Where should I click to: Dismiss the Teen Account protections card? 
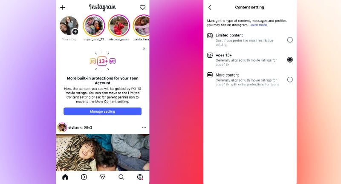tap(144, 48)
